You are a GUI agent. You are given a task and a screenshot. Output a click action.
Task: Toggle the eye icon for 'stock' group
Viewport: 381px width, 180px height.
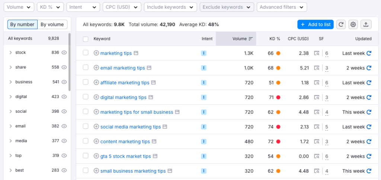click(x=64, y=53)
